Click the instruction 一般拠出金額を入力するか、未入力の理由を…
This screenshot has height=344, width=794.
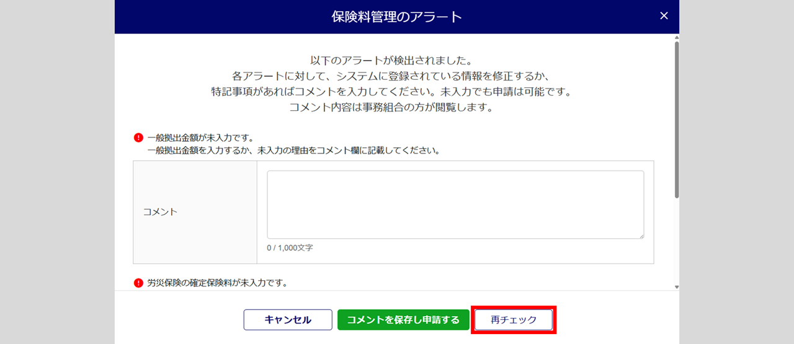point(293,150)
